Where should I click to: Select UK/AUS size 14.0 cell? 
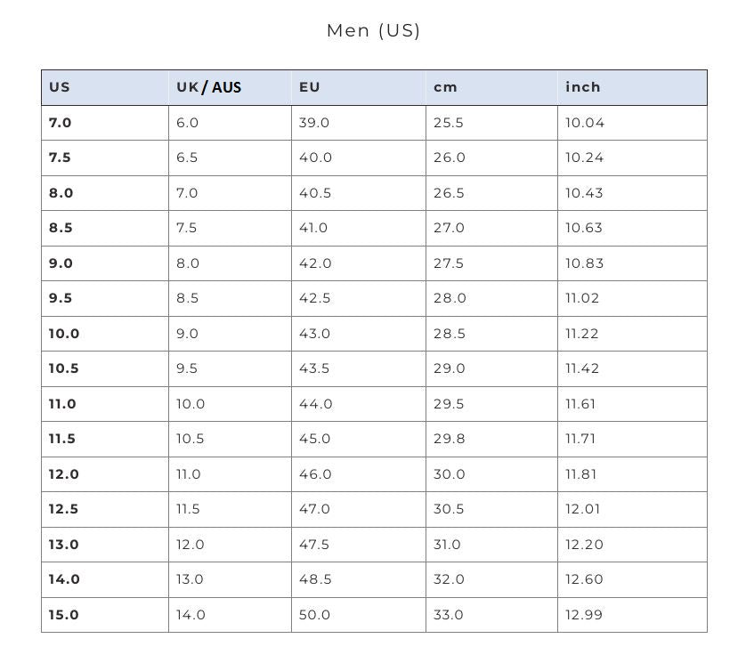[191, 615]
